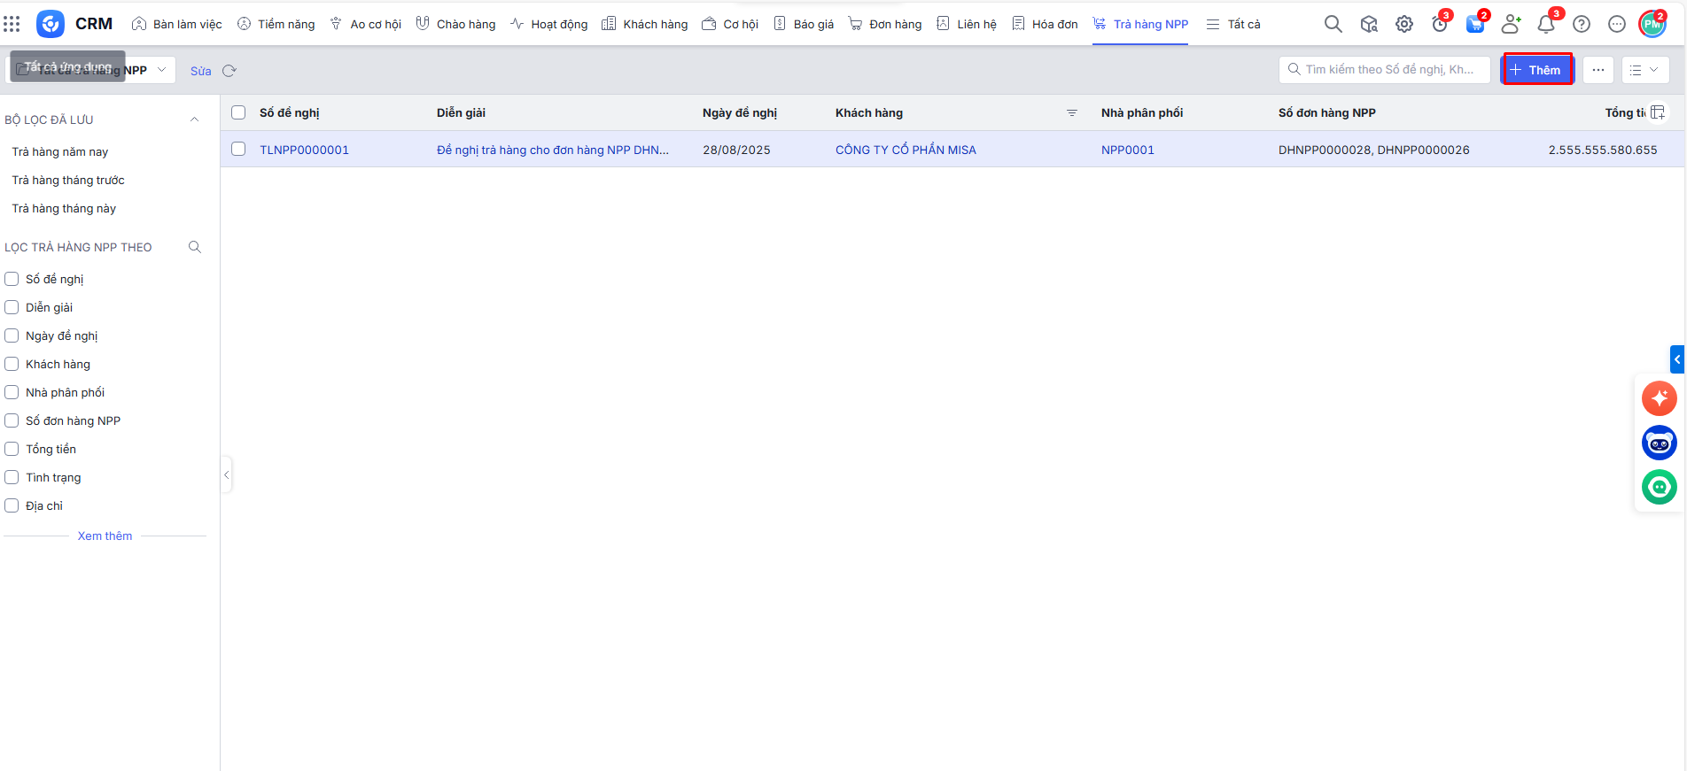
Task: Refresh the list with reload icon
Action: click(229, 71)
